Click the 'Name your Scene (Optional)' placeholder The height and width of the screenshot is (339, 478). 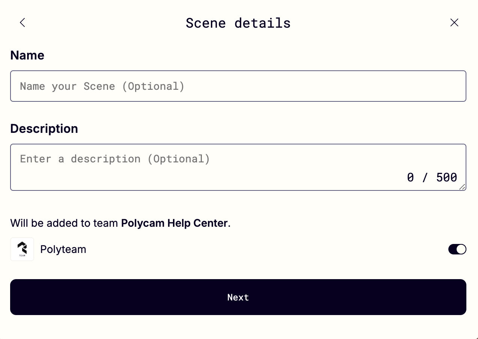click(102, 86)
